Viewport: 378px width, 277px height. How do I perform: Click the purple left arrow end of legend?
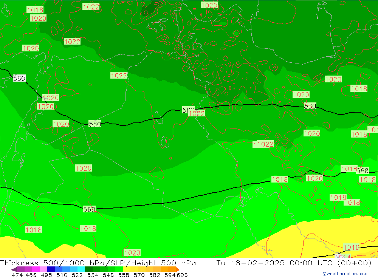tap(14, 269)
